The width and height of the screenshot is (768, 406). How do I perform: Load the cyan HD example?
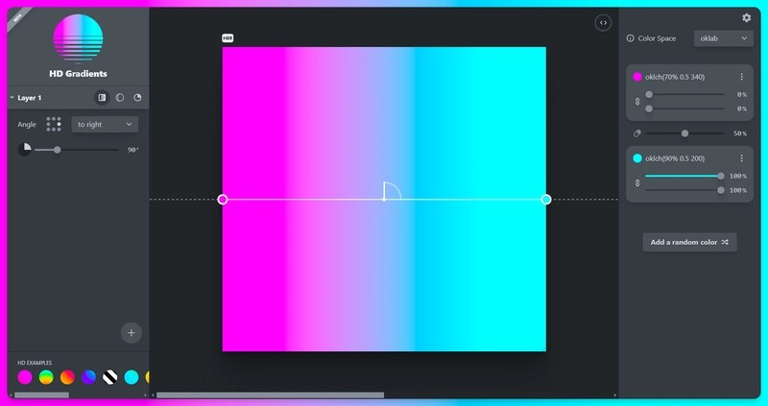(132, 377)
